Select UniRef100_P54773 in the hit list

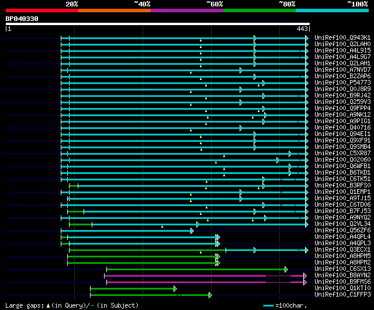(x=342, y=83)
